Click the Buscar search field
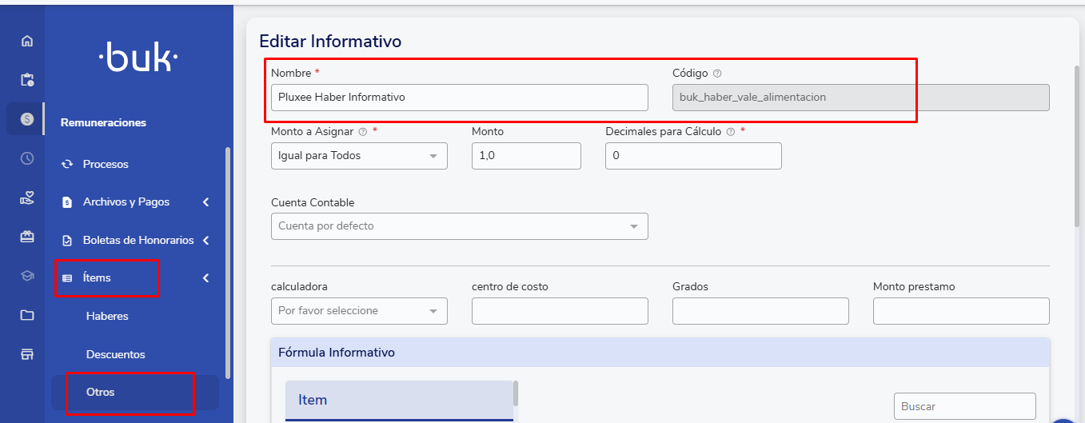 pyautogui.click(x=964, y=406)
